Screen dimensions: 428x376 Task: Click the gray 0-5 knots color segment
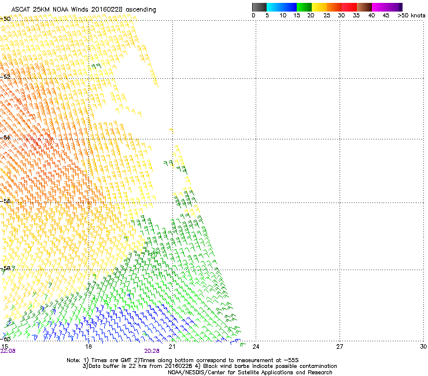point(259,7)
